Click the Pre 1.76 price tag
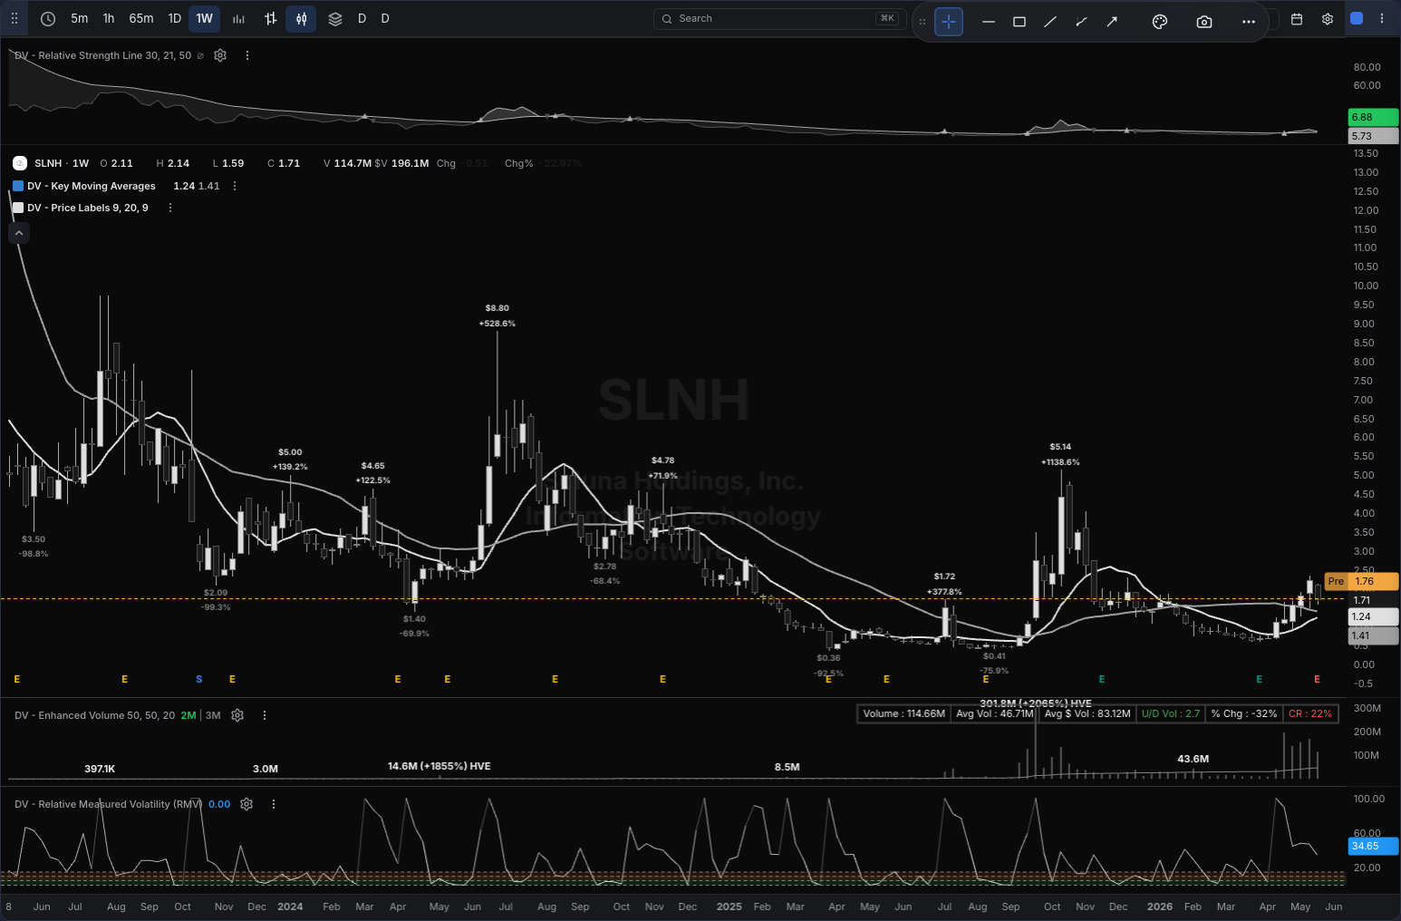 point(1361,581)
